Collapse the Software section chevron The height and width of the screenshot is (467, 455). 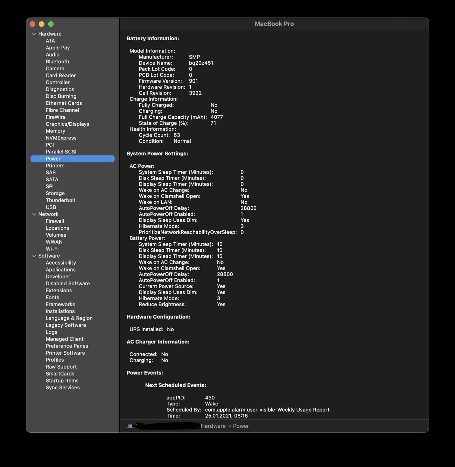pyautogui.click(x=34, y=256)
